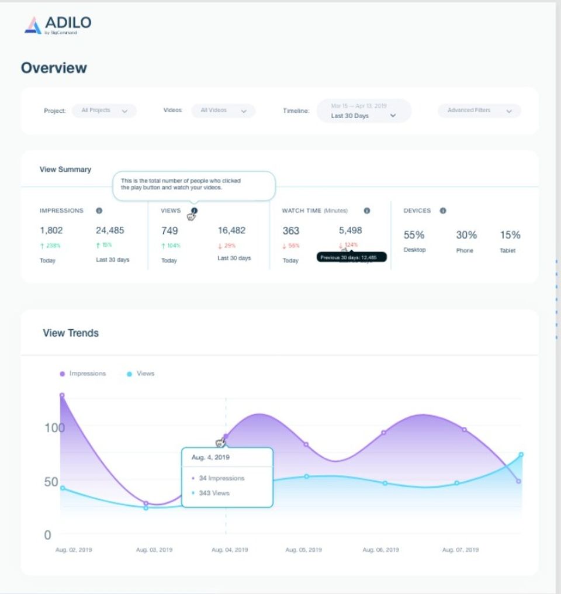Click the 29% views decrease indicator

tap(227, 246)
